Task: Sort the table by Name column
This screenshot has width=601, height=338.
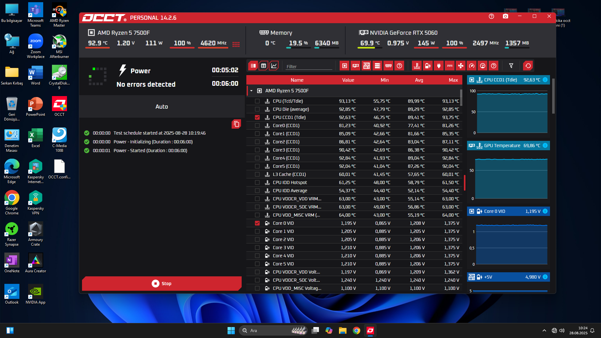Action: (297, 80)
